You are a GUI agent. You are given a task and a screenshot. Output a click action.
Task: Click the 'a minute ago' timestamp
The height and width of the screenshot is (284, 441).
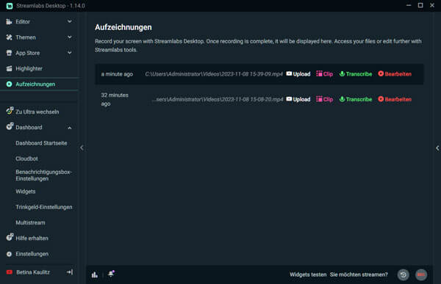point(117,74)
